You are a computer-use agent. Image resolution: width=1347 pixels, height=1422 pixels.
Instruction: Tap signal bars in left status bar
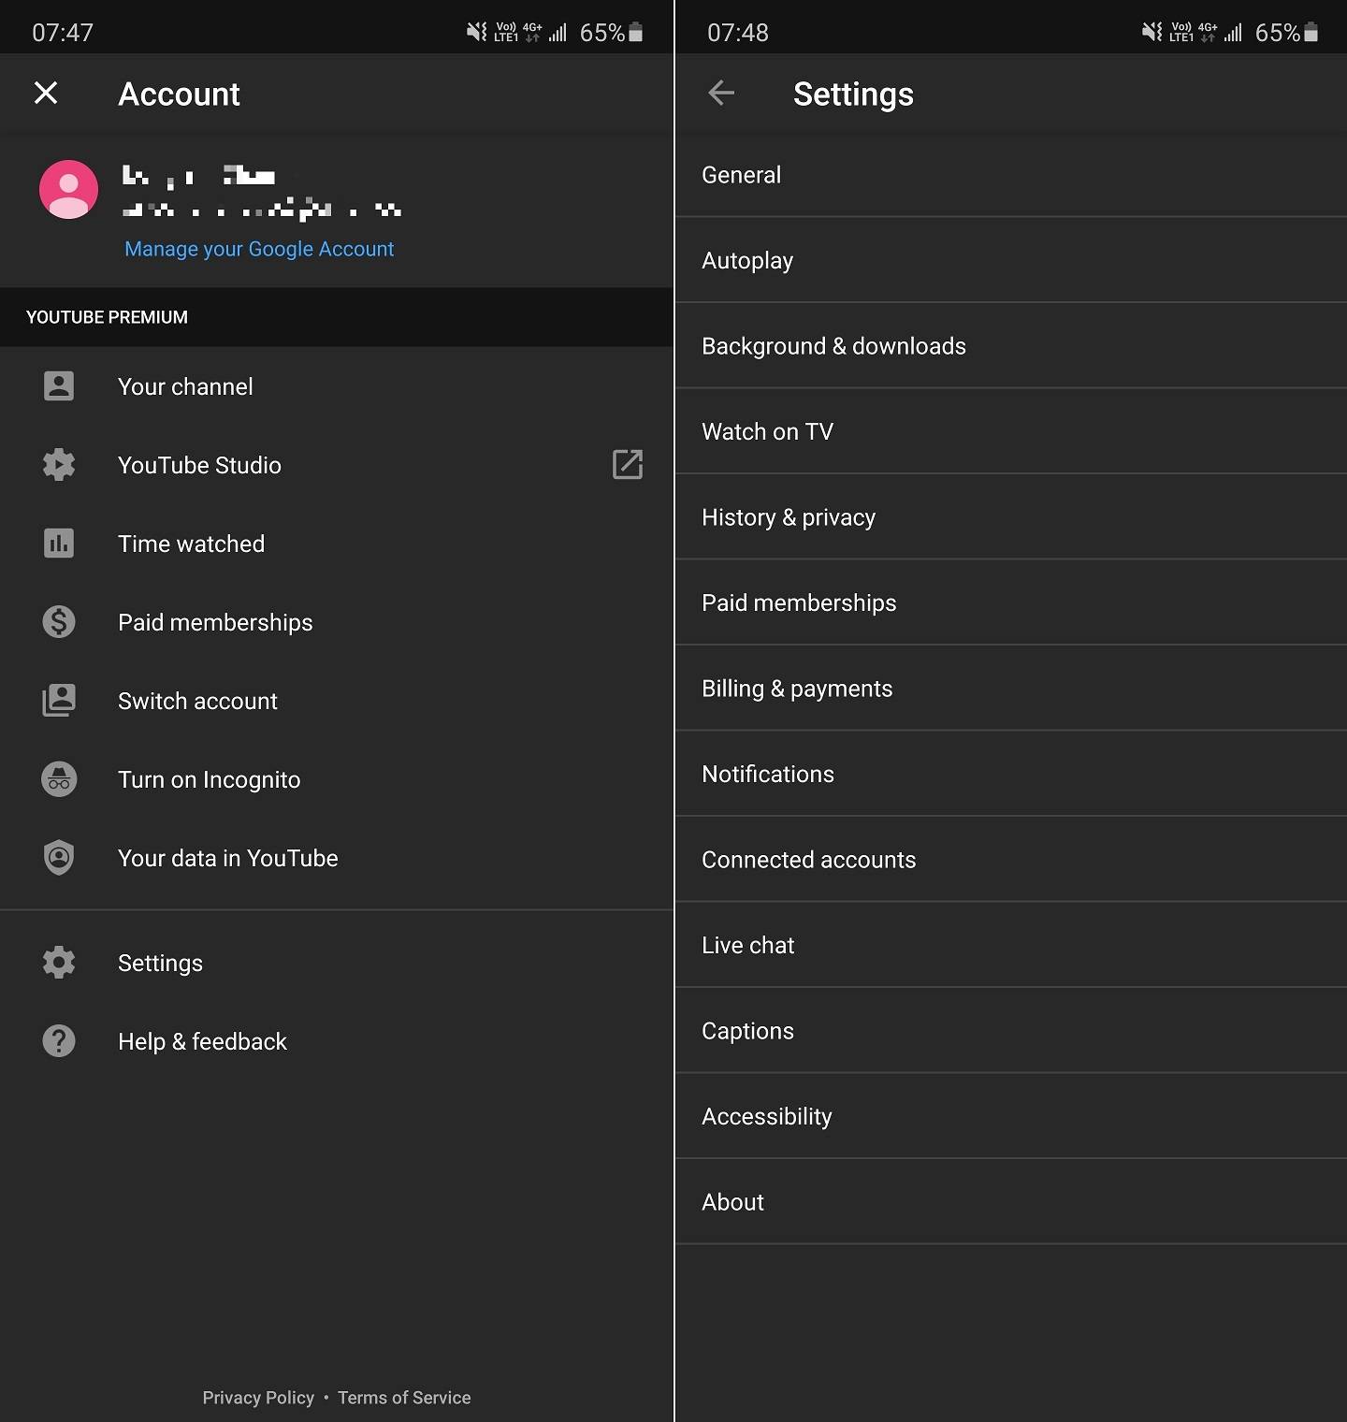pos(558,34)
